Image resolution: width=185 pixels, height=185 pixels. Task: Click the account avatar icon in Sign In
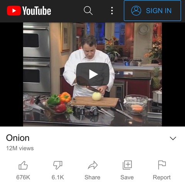point(136,10)
